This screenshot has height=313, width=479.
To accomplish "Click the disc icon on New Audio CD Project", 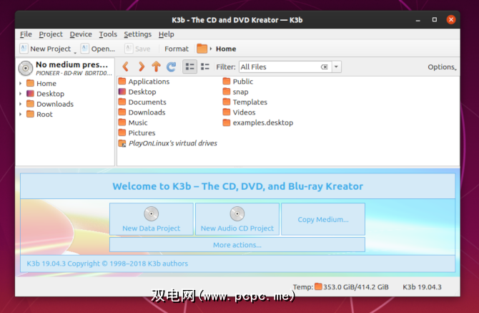I will (237, 213).
